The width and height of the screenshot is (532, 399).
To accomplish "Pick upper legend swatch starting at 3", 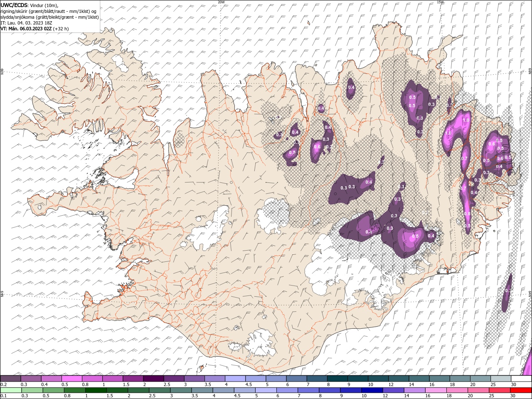I will 194,379.
